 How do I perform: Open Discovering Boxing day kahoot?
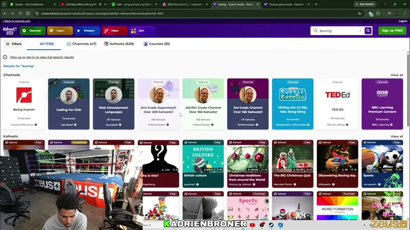338,164
